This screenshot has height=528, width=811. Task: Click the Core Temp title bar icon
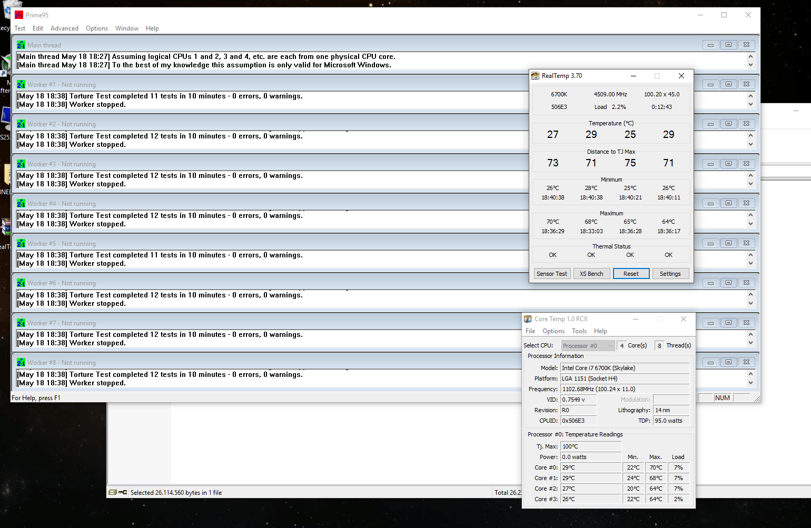pos(528,319)
